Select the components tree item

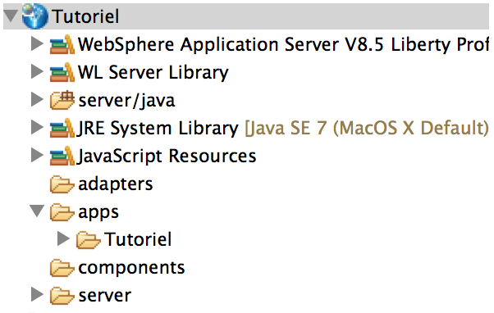[x=117, y=268]
